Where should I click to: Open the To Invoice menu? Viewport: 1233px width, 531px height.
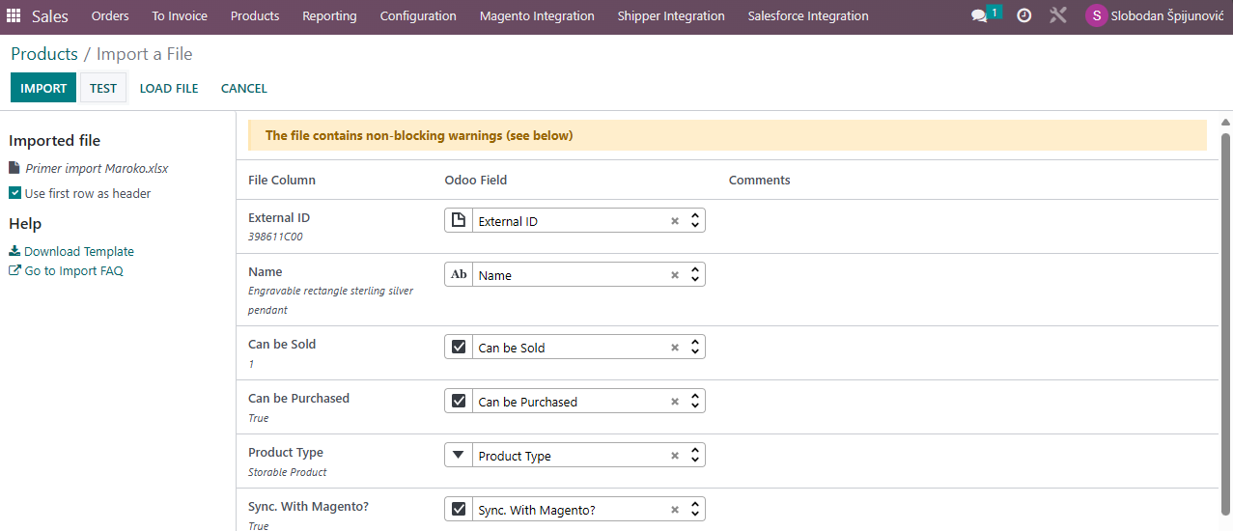[x=180, y=16]
